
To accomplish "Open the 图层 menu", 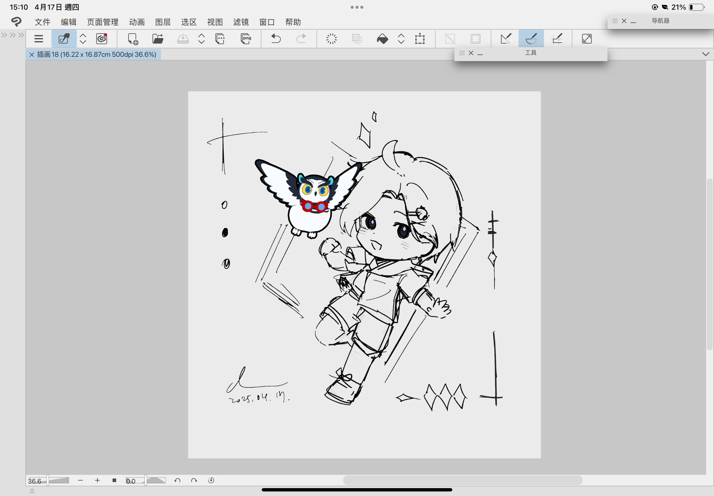I will pos(163,22).
